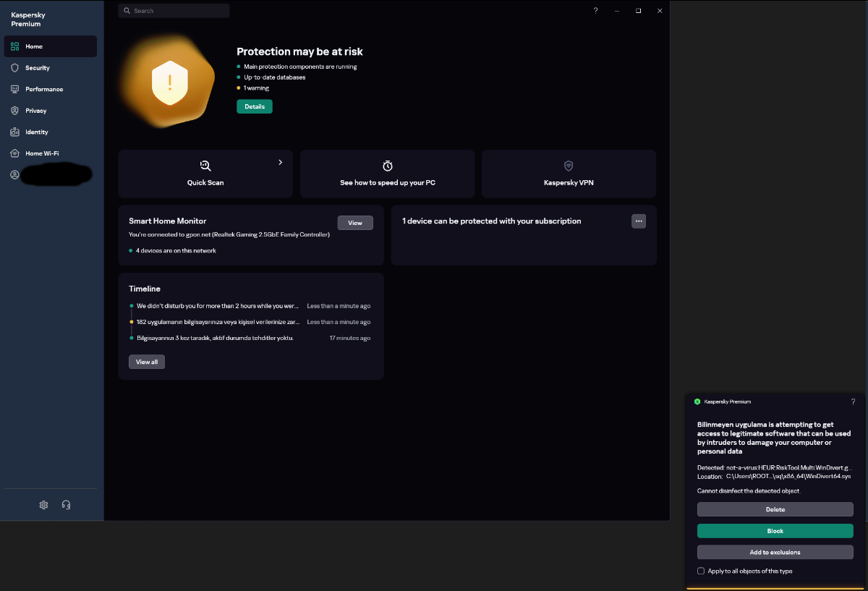Check Apply to all objects of this type
The width and height of the screenshot is (868, 591).
pyautogui.click(x=701, y=571)
